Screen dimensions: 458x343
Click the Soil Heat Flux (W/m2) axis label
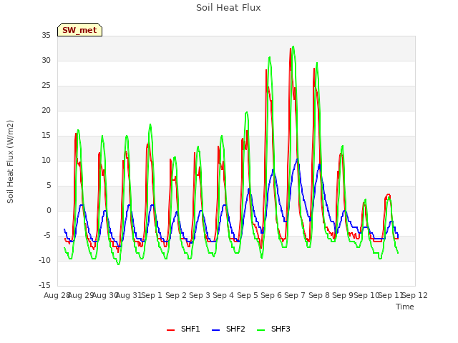pyautogui.click(x=10, y=161)
